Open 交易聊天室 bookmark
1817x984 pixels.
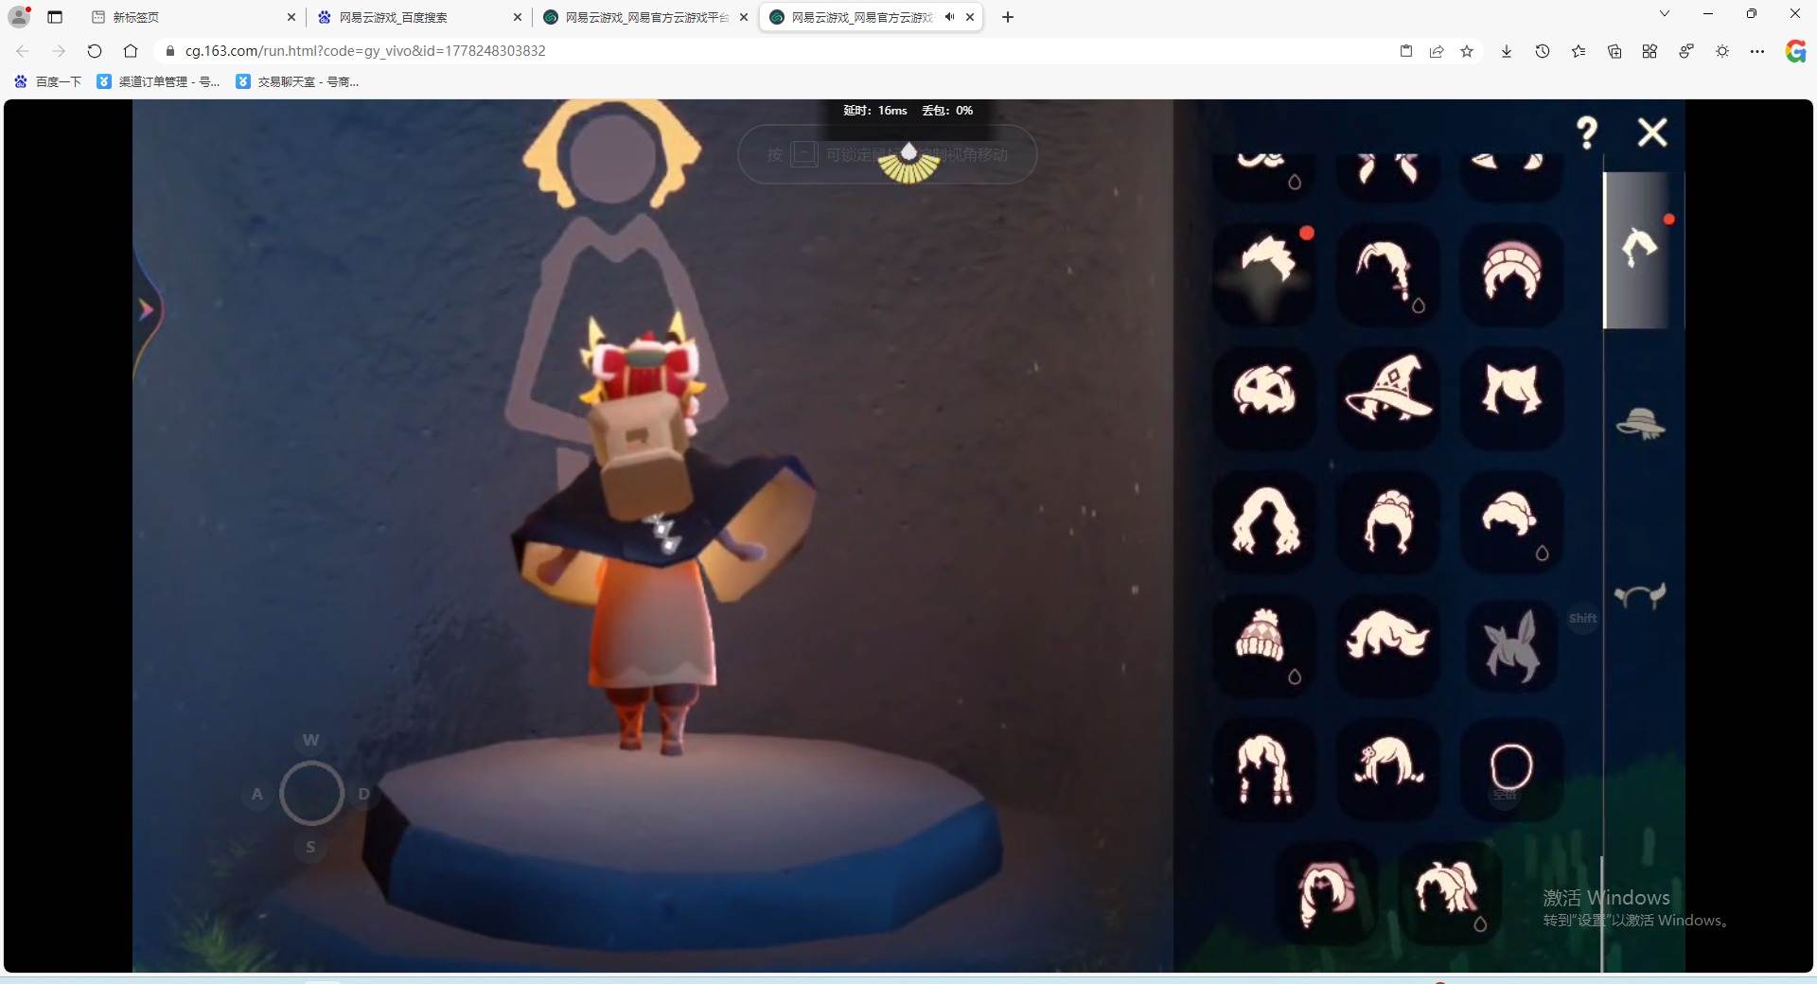pos(297,81)
